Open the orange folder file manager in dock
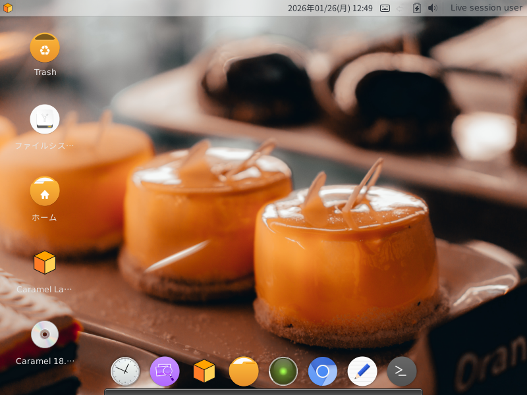 coord(244,371)
